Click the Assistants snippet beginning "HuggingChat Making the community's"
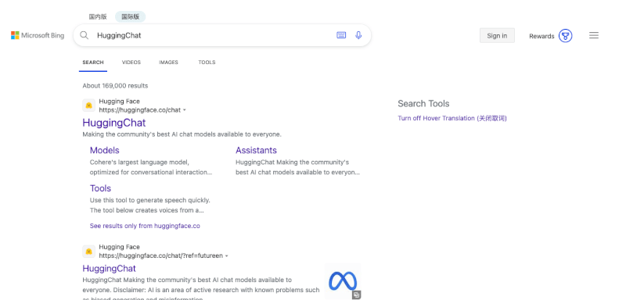Screen dimensions: 626x300 (298, 167)
